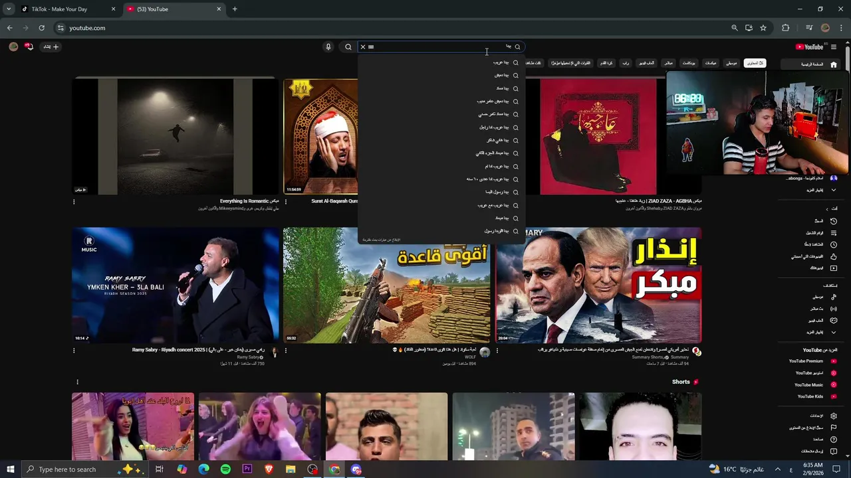Image resolution: width=851 pixels, height=478 pixels.
Task: Open more options for Summary Shorts video
Action: (497, 351)
